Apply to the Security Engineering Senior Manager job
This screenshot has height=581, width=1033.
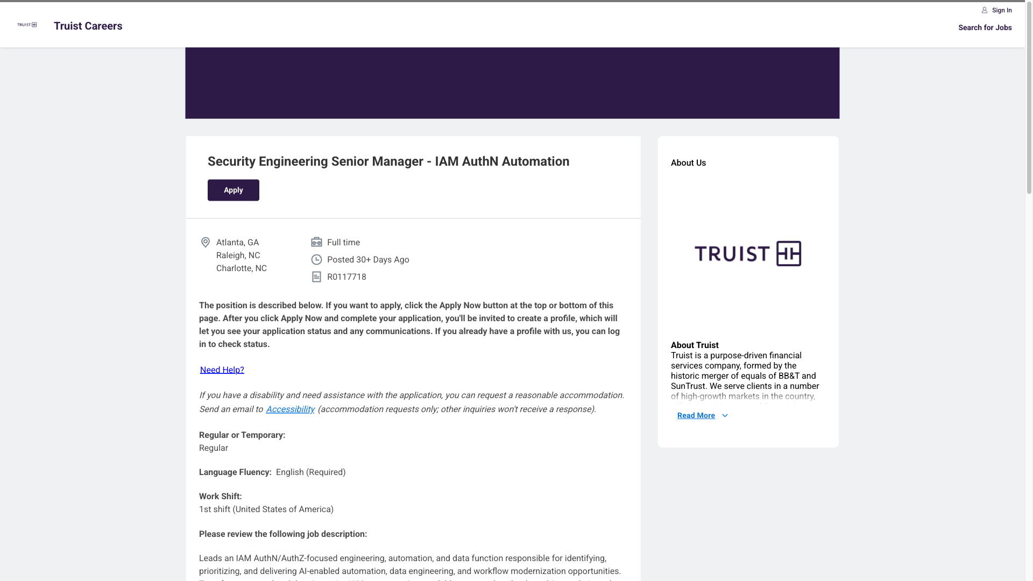tap(234, 190)
